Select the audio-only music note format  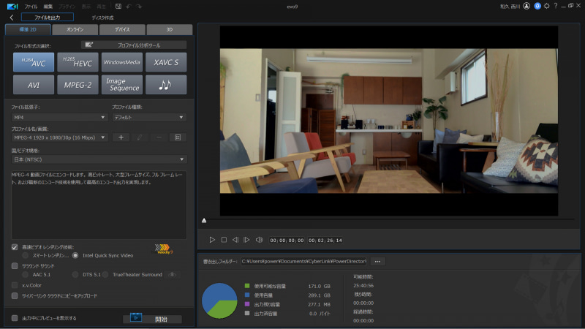(x=166, y=85)
